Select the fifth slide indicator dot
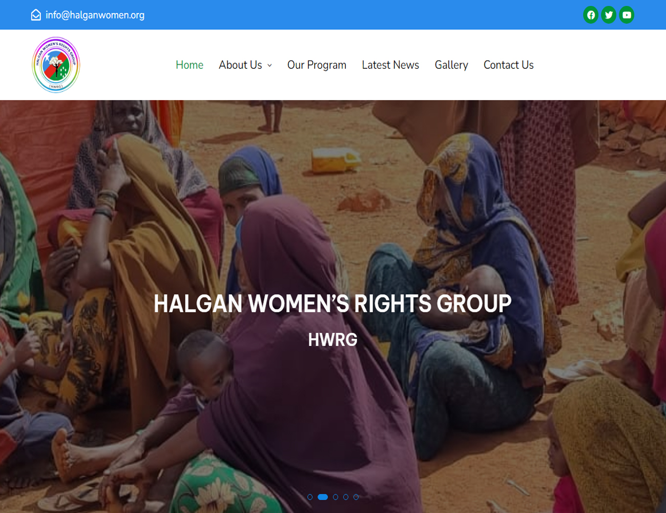 [356, 497]
